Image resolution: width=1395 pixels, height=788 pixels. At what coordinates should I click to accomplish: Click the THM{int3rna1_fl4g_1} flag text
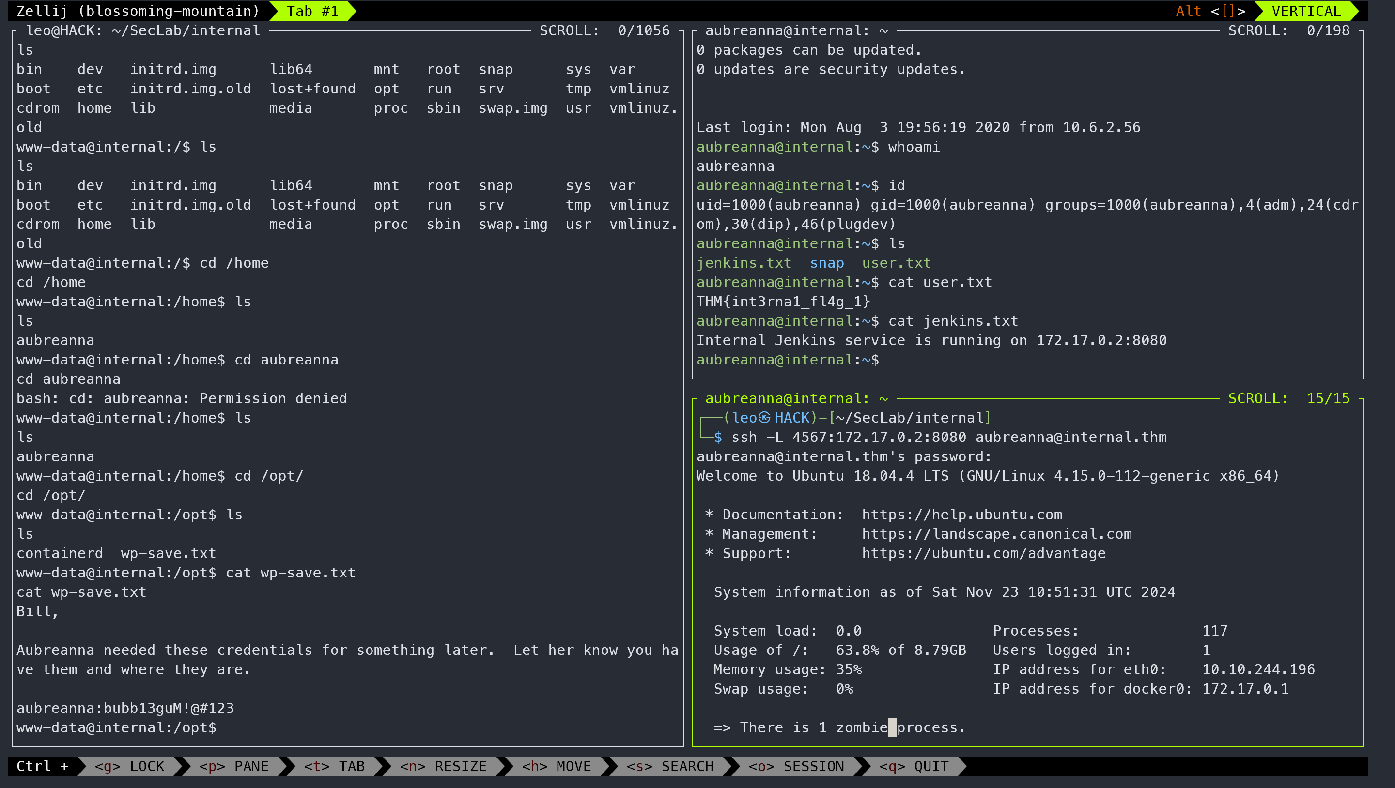(x=783, y=302)
